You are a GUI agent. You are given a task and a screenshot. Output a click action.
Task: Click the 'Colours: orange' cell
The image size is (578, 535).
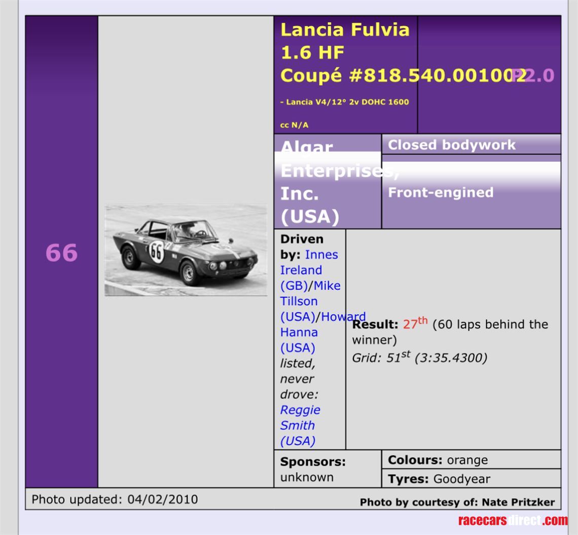point(471,460)
